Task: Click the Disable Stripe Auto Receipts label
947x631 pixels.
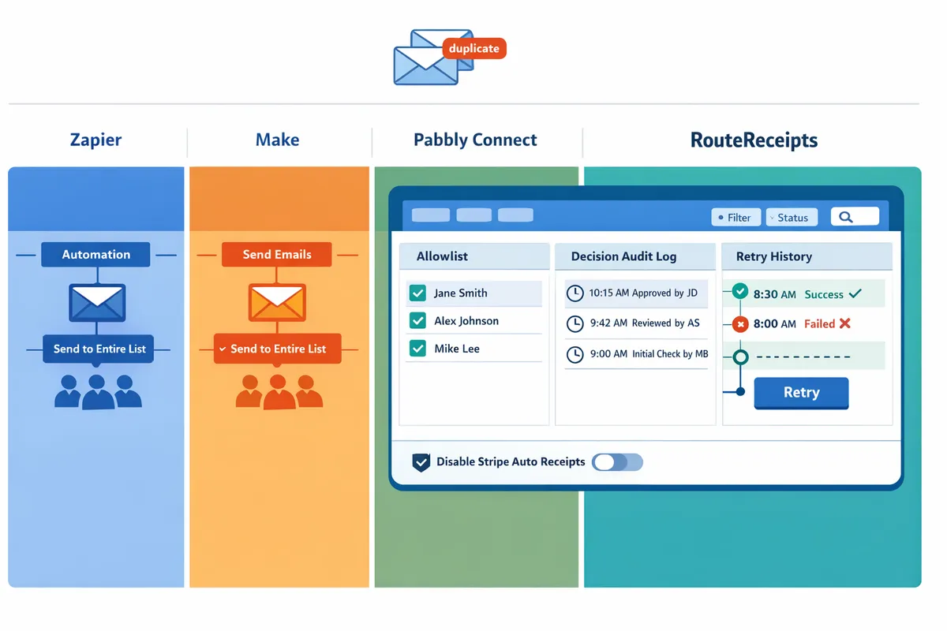Action: 511,462
